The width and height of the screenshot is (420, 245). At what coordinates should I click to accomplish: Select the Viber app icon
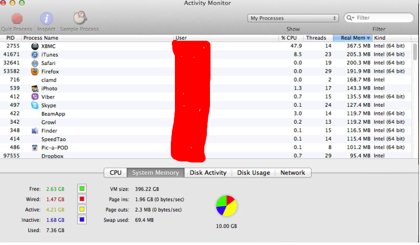coord(35,96)
